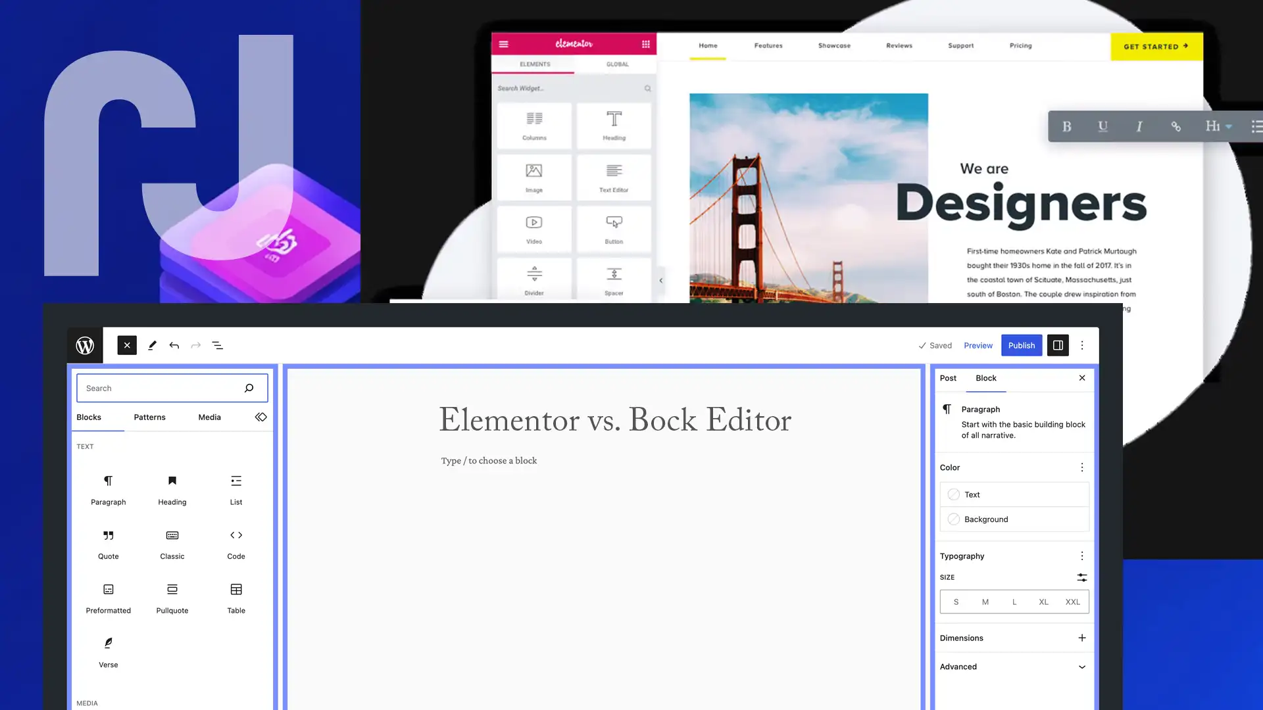
Task: Close the block inserter with the X toggle
Action: pos(127,345)
